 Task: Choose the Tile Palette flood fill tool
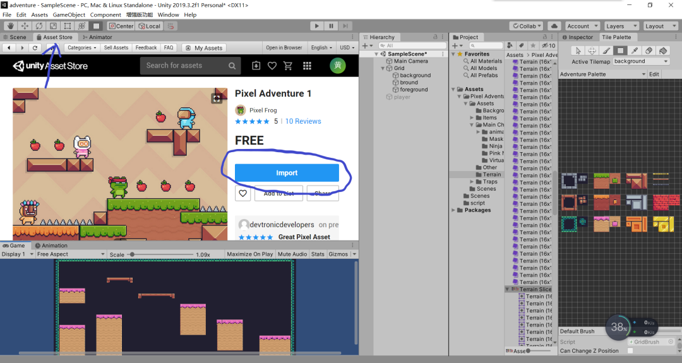663,51
